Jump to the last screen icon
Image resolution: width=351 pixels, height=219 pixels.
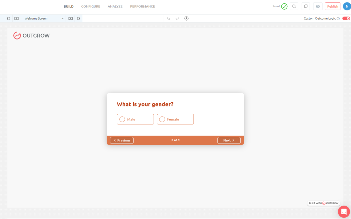tap(78, 19)
